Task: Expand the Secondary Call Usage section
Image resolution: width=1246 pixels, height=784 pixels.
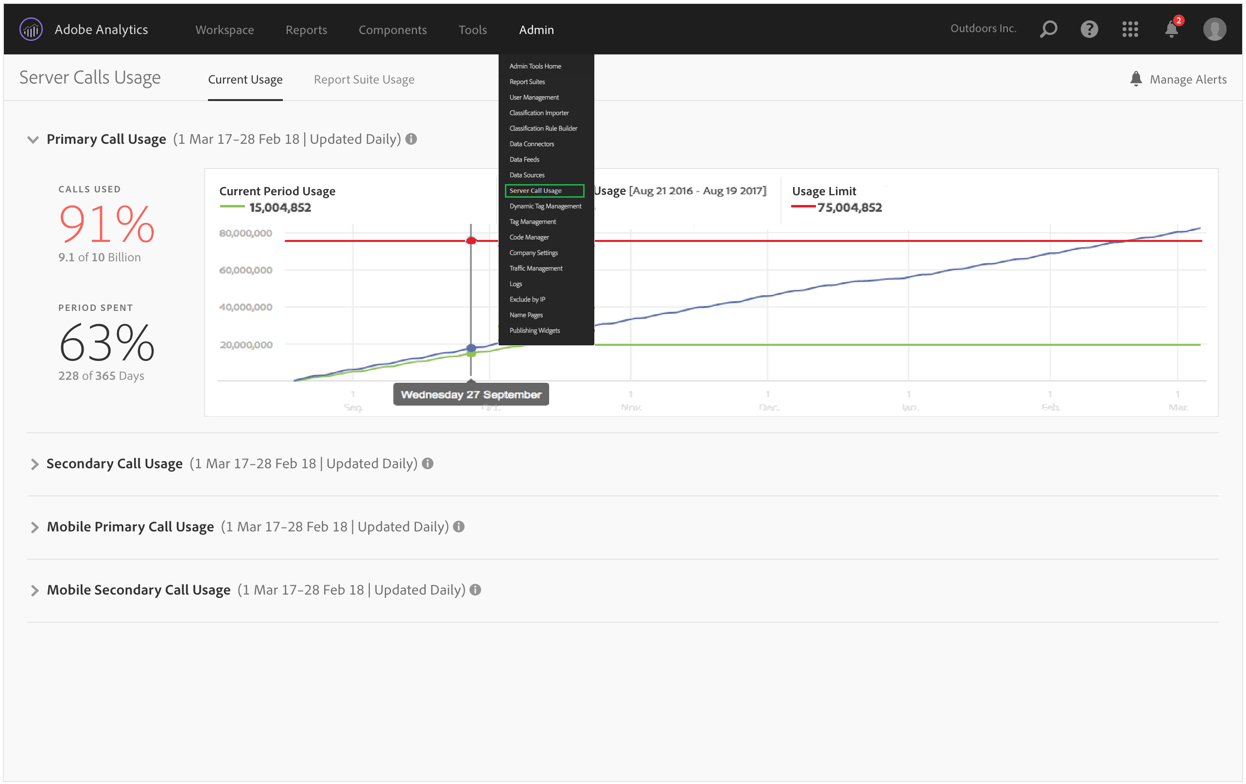Action: tap(34, 464)
